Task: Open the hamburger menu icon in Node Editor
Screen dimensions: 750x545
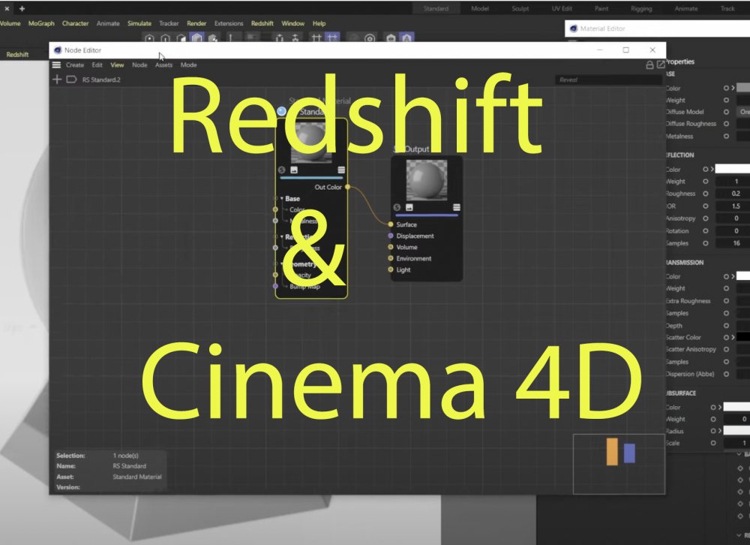Action: pos(56,65)
